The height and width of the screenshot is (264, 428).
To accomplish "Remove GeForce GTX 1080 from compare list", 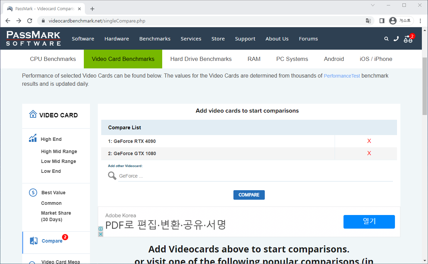I will point(369,153).
